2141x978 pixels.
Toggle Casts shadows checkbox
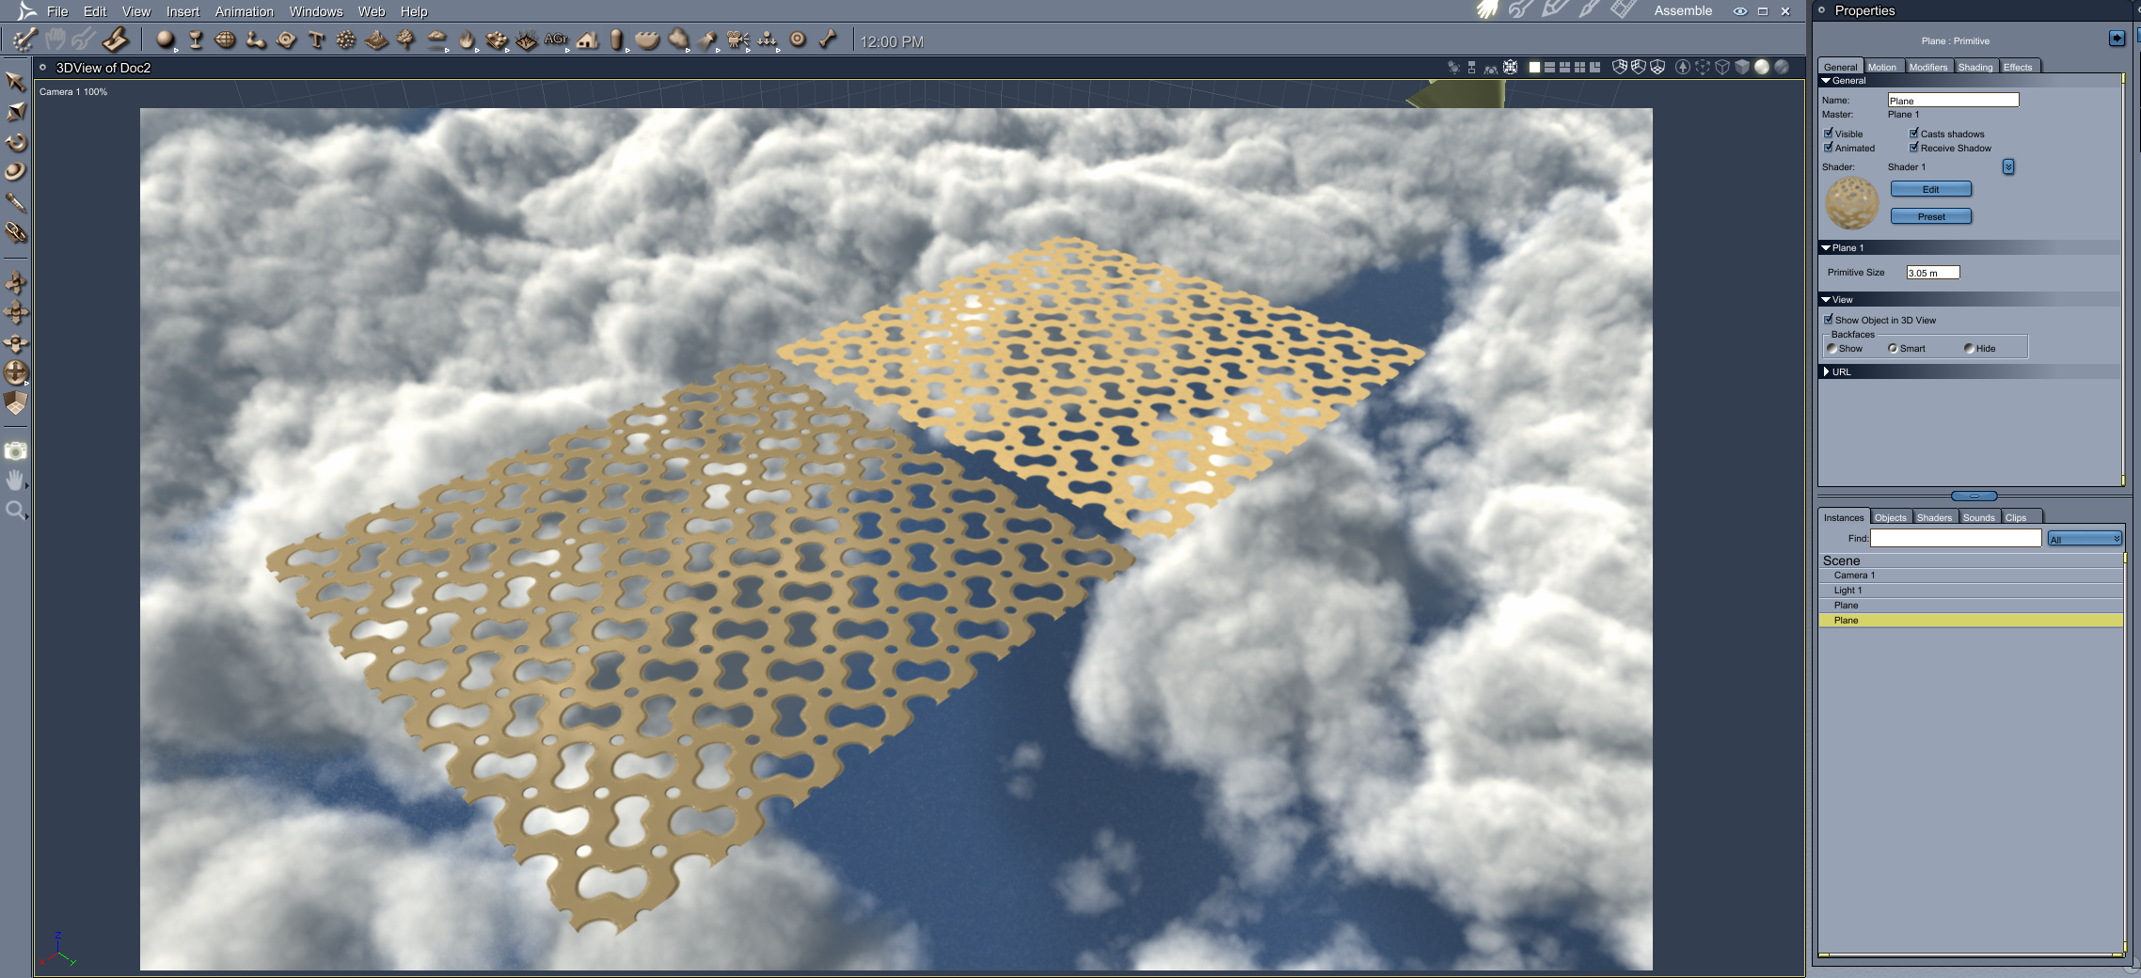1914,134
